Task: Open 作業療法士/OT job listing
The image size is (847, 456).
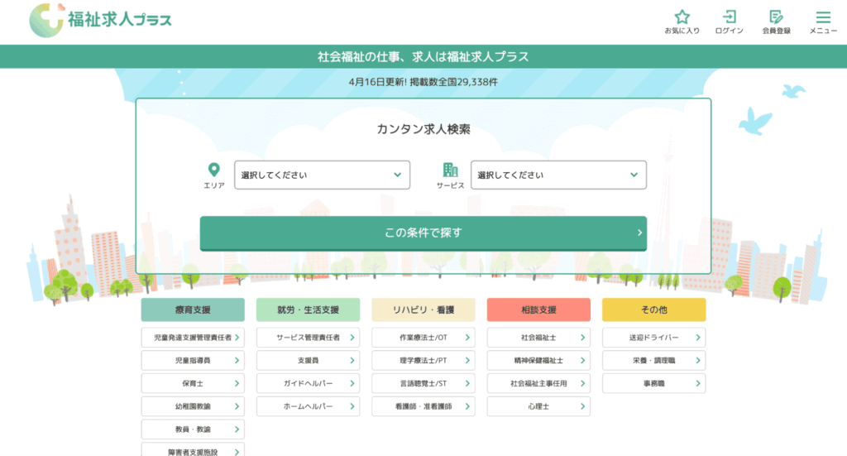Action: pos(423,337)
